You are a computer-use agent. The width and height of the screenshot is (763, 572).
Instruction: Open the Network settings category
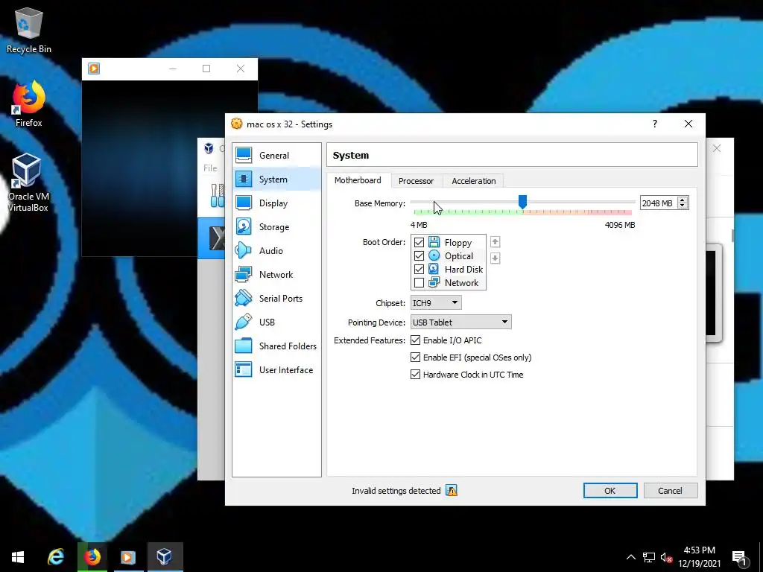[x=276, y=274]
